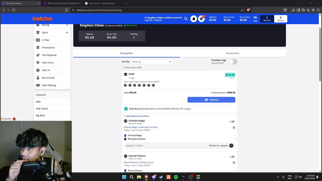Click pending clock icon on Orlando Magic leg
322x181 pixels.
tap(234, 127)
